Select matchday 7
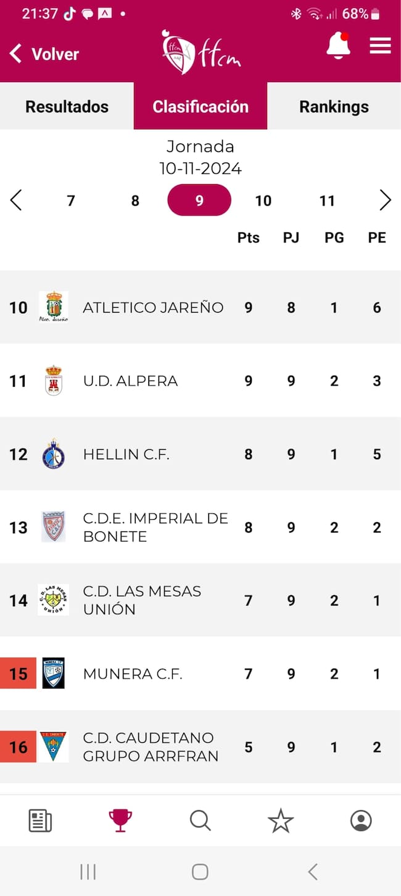Viewport: 401px width, 896px height. [71, 201]
